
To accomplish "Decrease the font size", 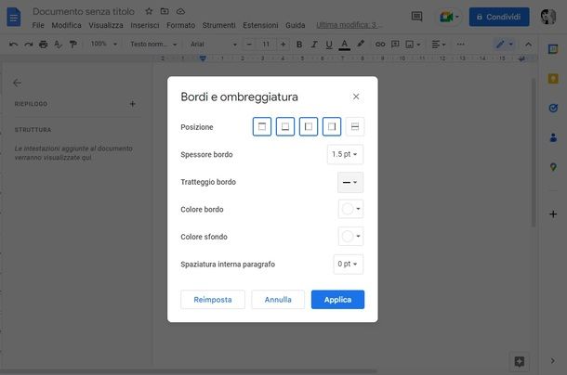I will (x=249, y=44).
